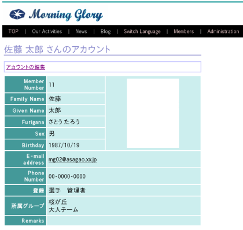Go to the TOP menu item
The image size is (243, 230).
(13, 31)
